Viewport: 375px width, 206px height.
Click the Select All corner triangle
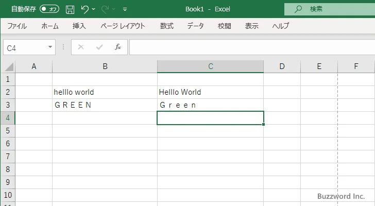tap(9, 66)
